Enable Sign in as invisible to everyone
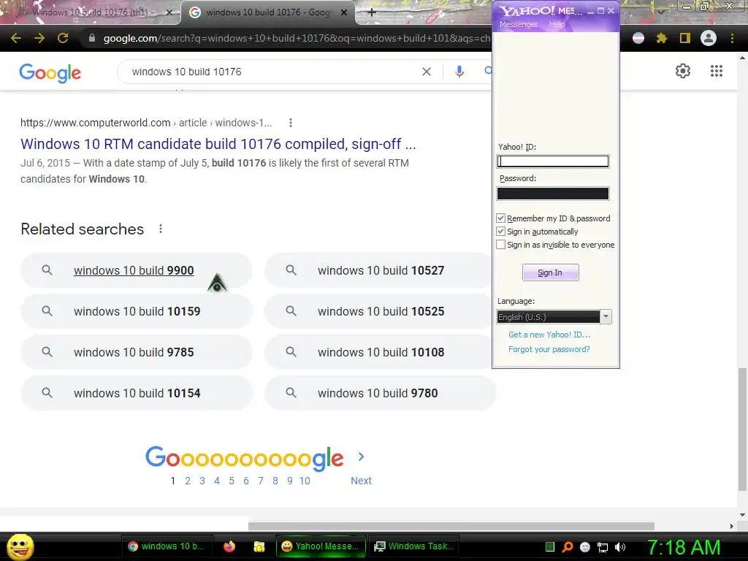748x561 pixels. click(500, 245)
